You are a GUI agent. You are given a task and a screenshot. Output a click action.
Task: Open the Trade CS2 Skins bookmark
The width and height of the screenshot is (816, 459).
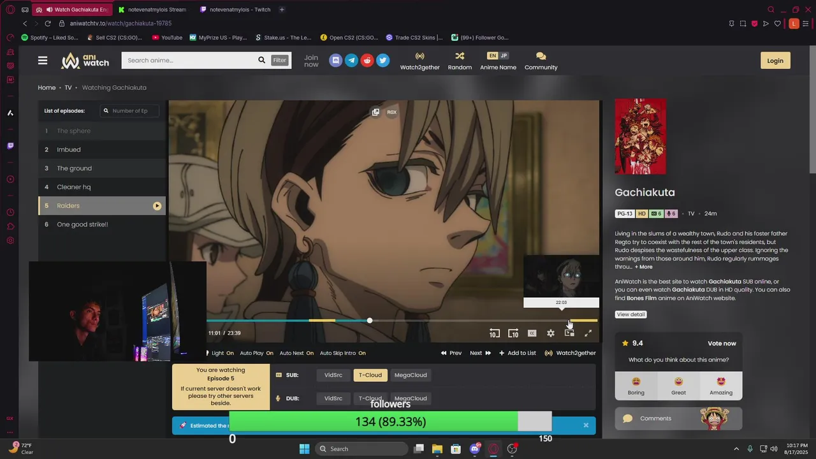tap(414, 38)
